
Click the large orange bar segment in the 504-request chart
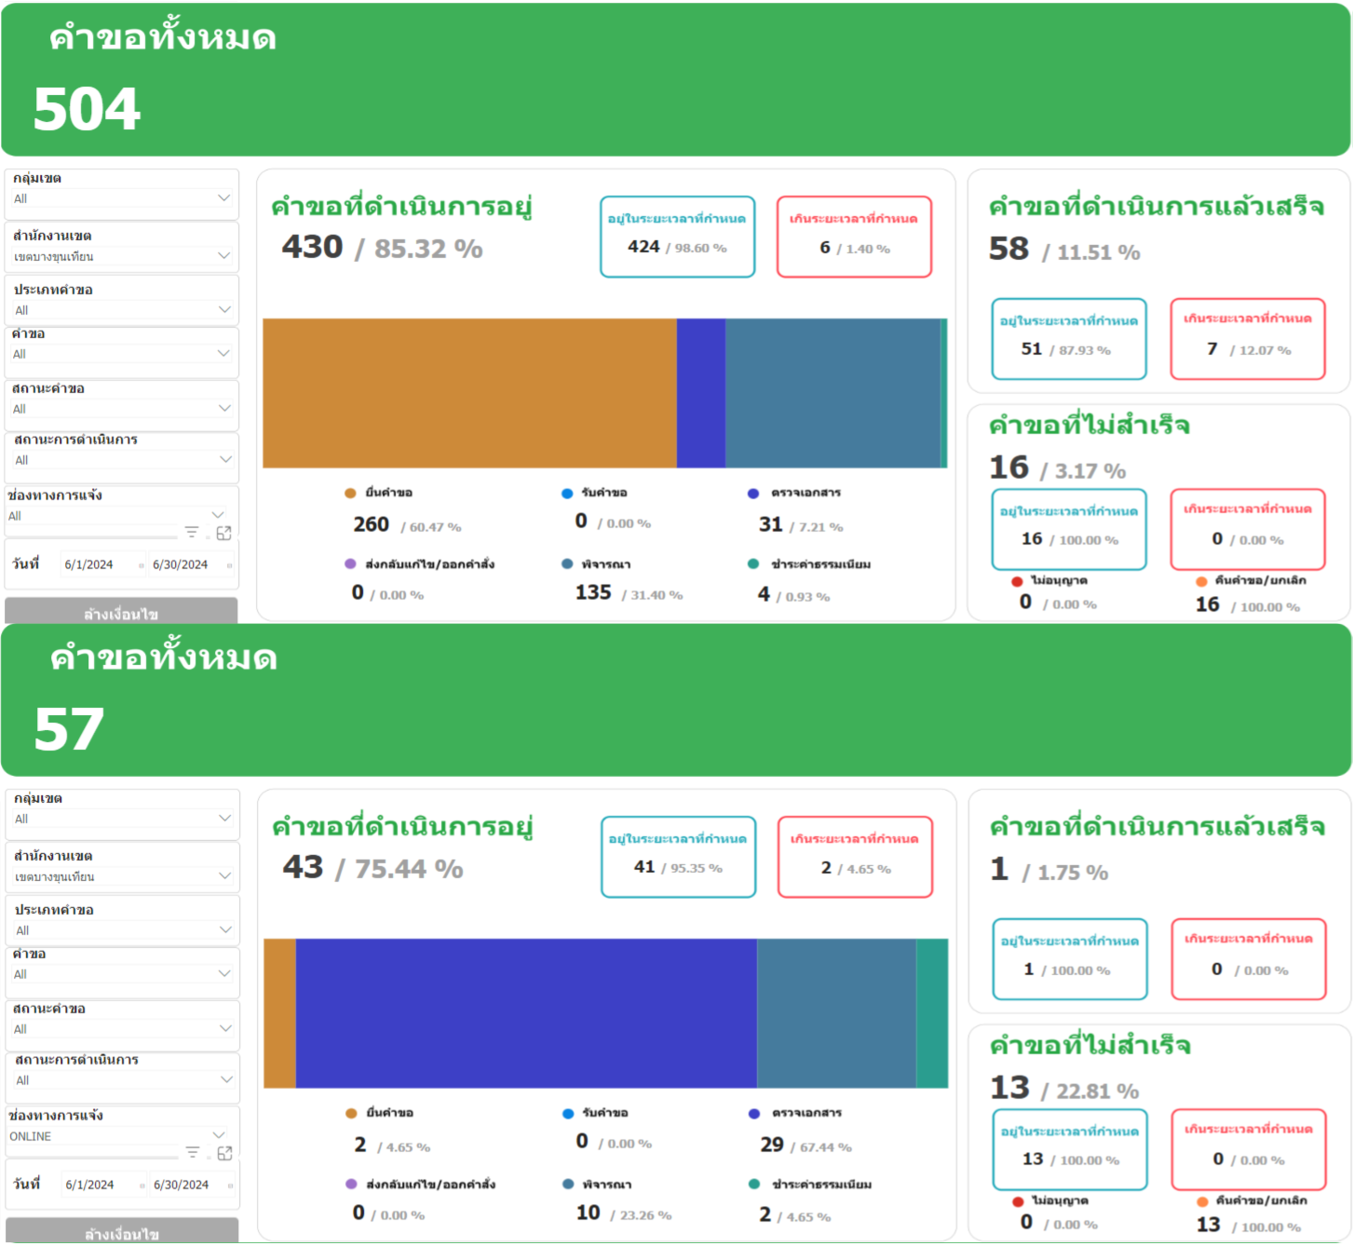click(469, 393)
